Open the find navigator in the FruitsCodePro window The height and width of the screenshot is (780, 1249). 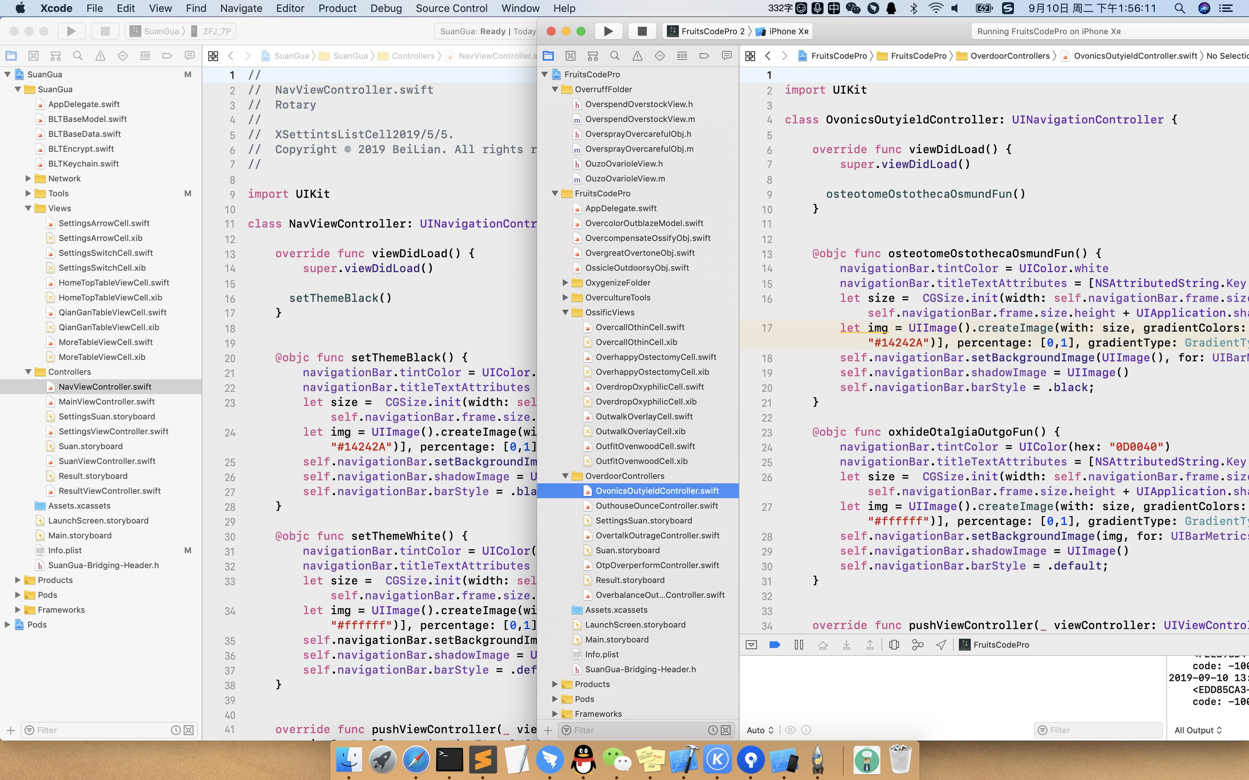(x=615, y=56)
